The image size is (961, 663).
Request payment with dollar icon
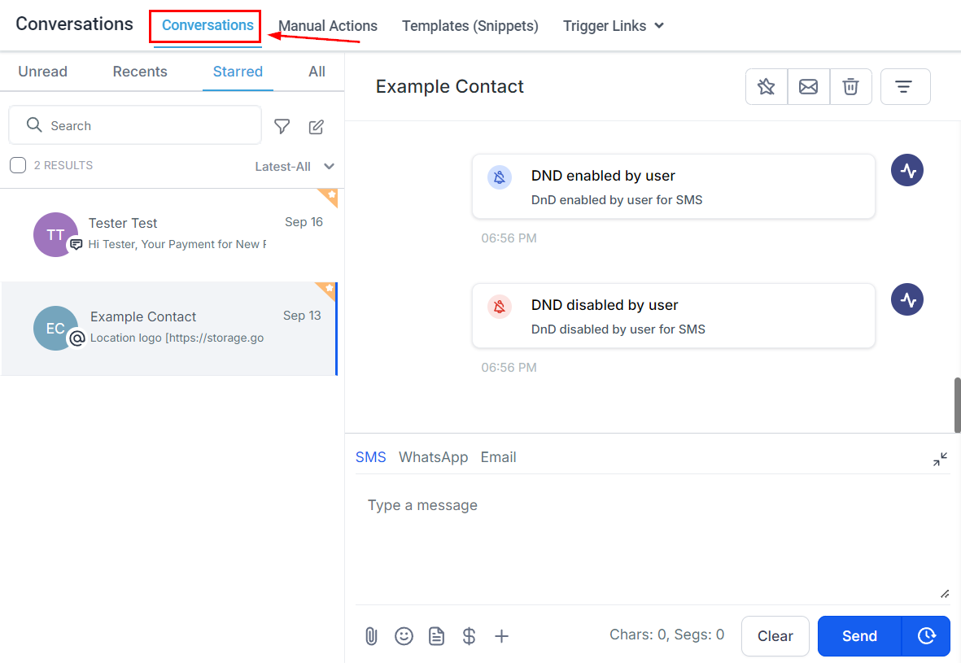pyautogui.click(x=469, y=636)
